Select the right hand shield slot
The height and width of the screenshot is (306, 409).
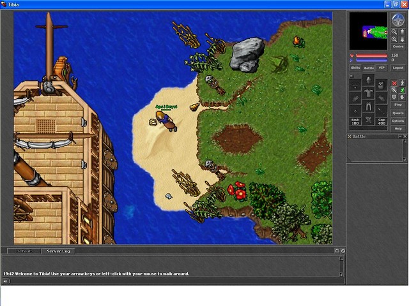(382, 98)
